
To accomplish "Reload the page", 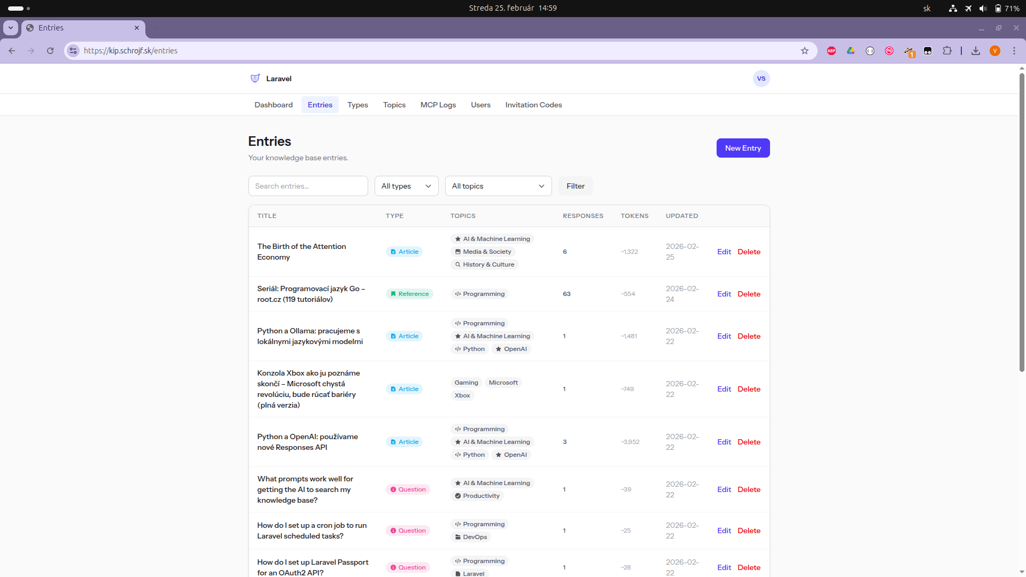I will [50, 51].
